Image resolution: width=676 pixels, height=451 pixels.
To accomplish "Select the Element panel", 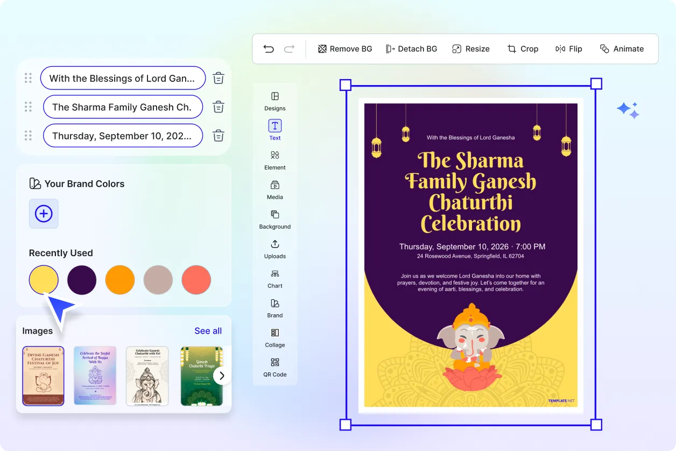I will pyautogui.click(x=274, y=160).
